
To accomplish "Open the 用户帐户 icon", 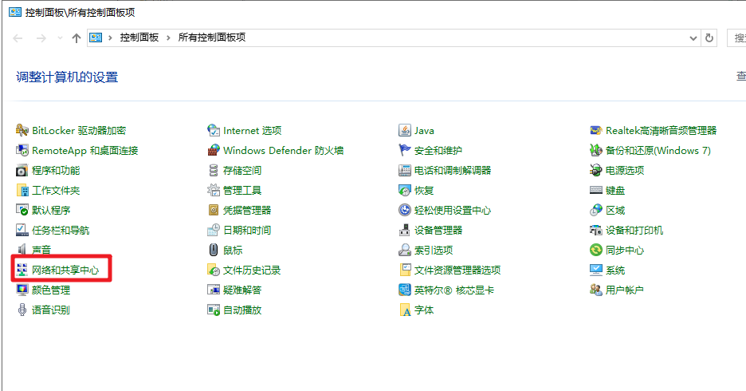I will 596,290.
